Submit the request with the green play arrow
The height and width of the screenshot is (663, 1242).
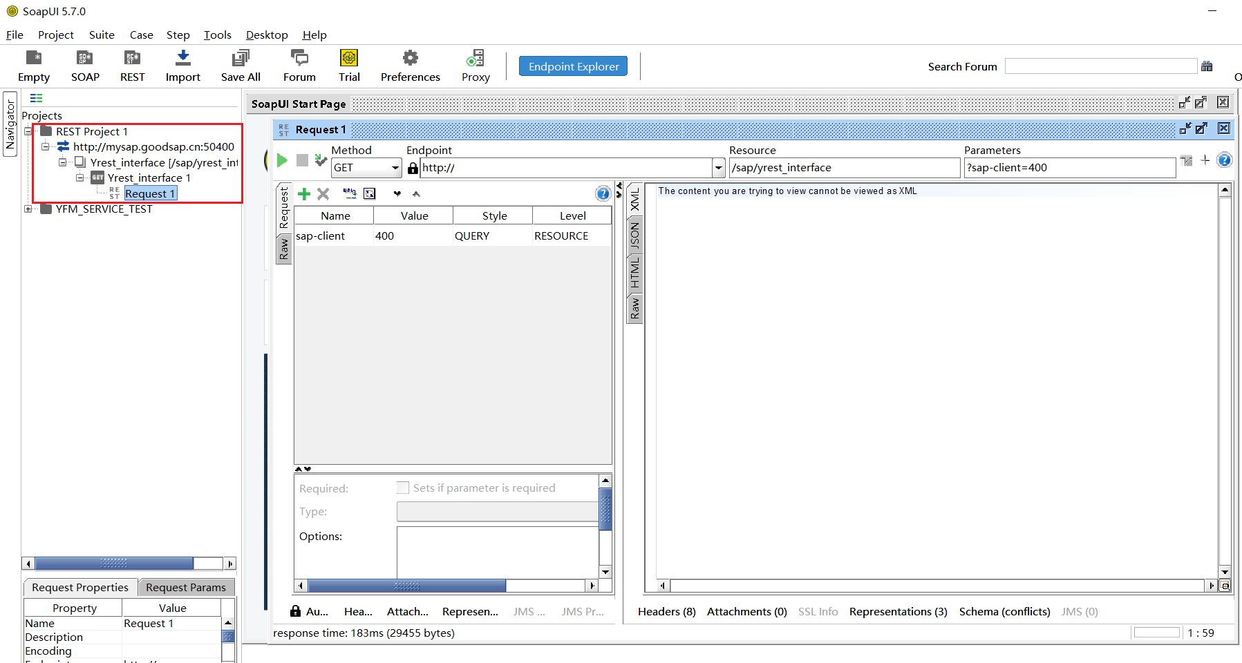tap(282, 160)
